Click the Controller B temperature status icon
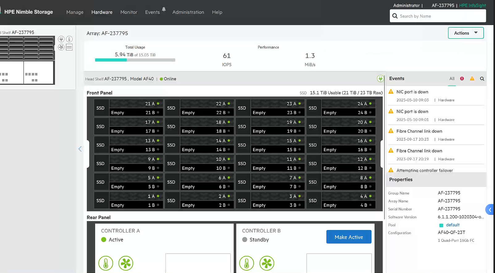 click(246, 263)
